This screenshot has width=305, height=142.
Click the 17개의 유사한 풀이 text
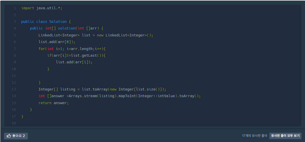[255, 136]
